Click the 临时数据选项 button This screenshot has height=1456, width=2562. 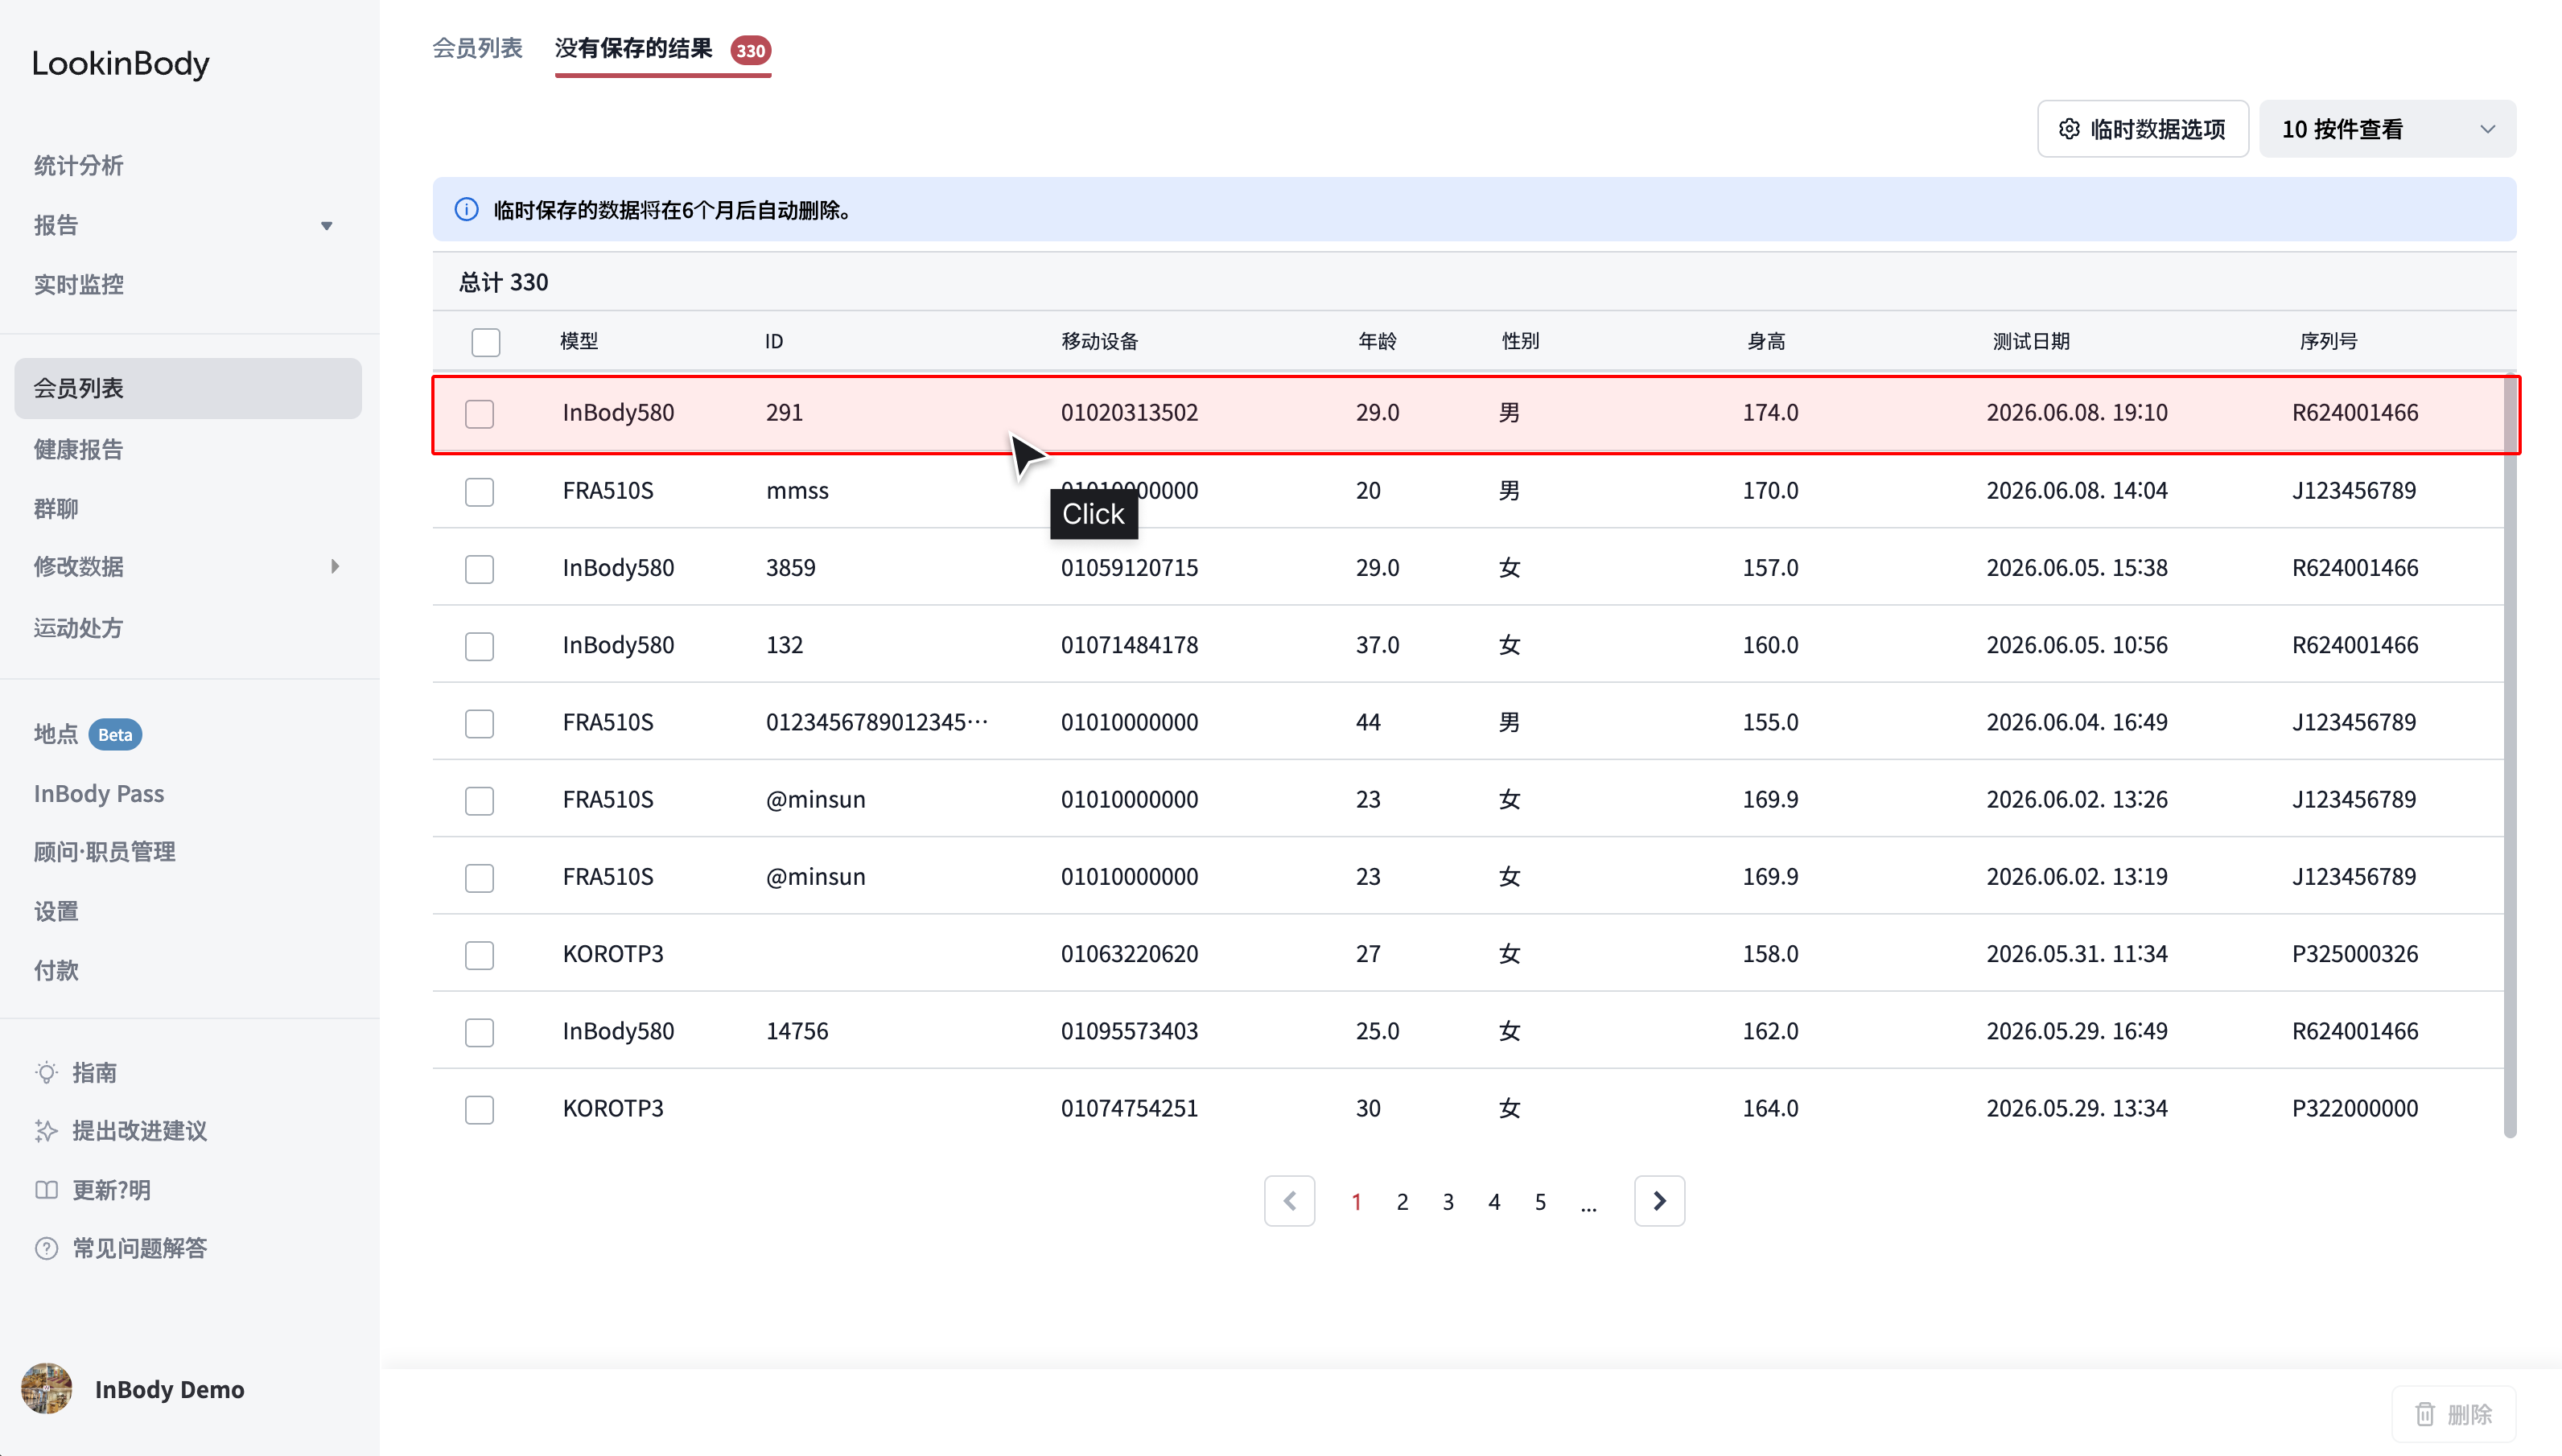point(2143,129)
